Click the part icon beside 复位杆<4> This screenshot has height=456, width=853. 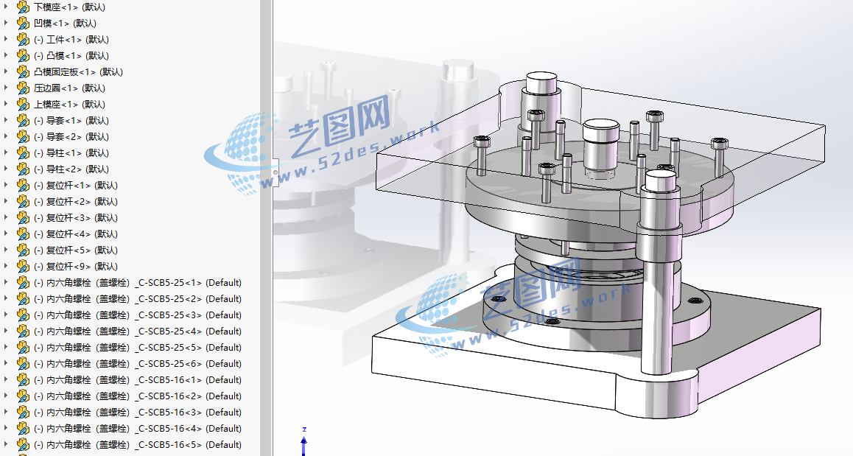23,234
